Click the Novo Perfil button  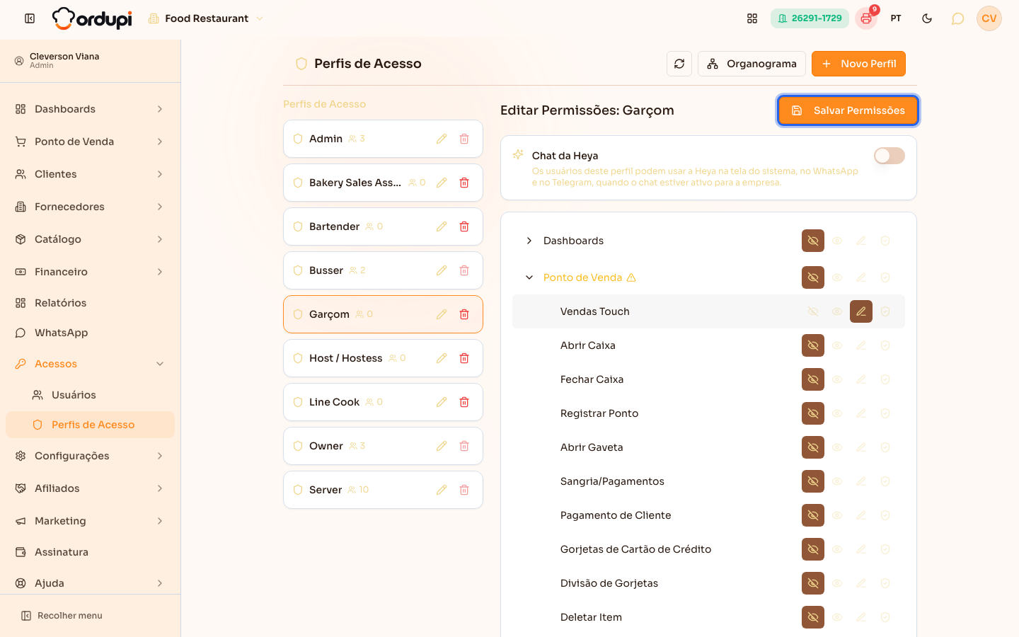tap(858, 64)
